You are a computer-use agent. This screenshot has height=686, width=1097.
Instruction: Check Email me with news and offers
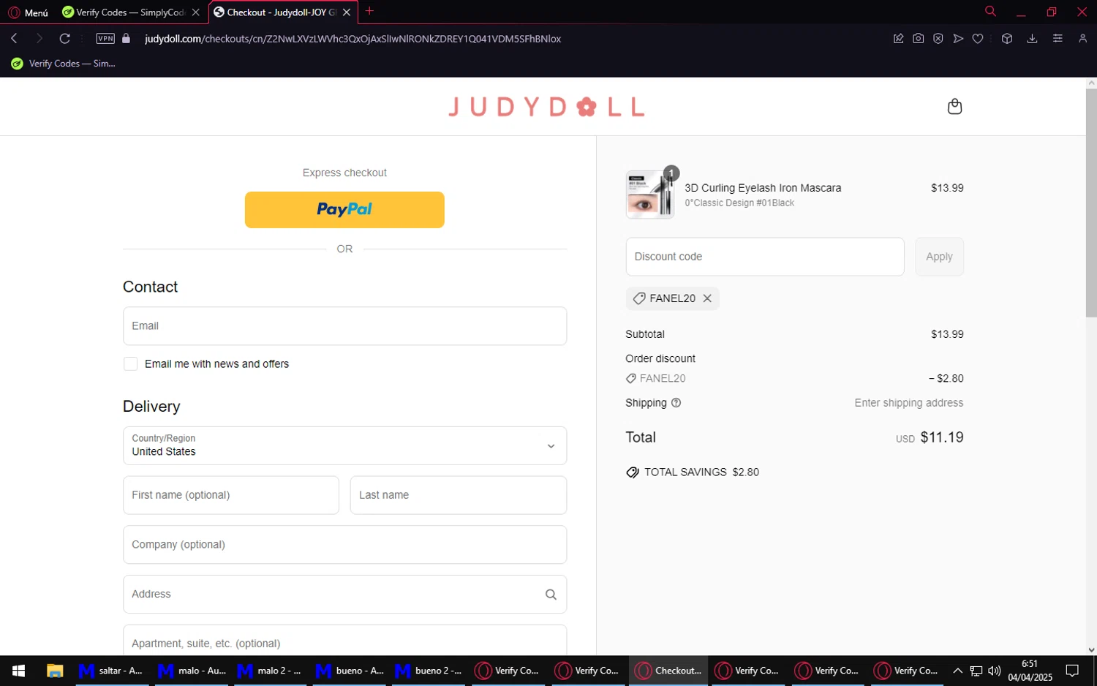pyautogui.click(x=130, y=364)
